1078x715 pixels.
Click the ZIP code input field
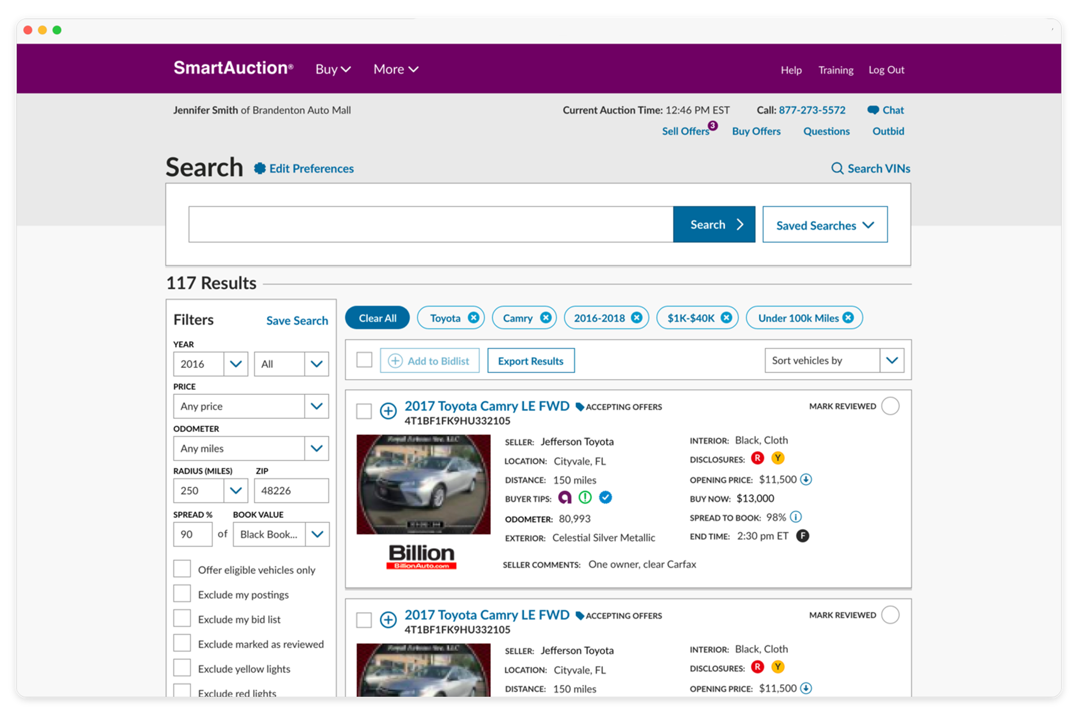pos(291,490)
